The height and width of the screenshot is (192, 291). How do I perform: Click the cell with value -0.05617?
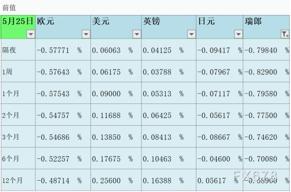tap(220, 115)
